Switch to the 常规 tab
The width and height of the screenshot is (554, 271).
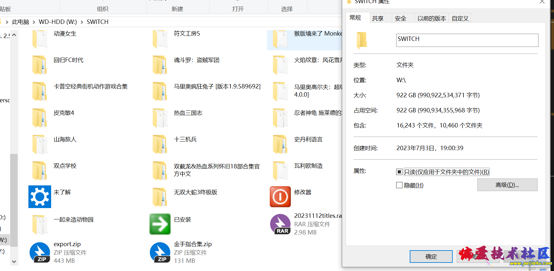[x=358, y=18]
